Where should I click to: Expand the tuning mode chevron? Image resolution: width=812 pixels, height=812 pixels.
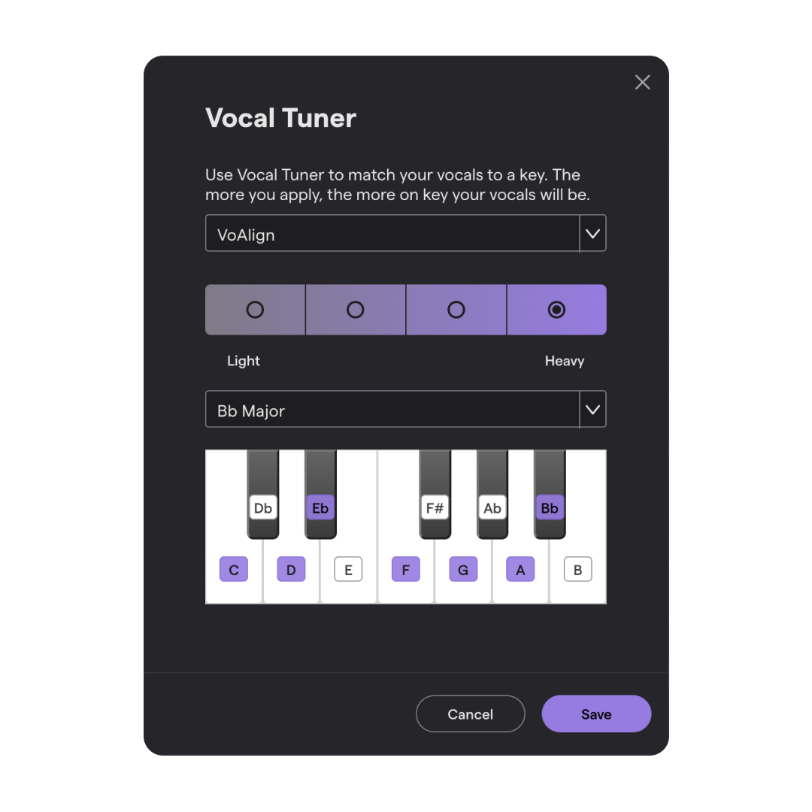(593, 233)
